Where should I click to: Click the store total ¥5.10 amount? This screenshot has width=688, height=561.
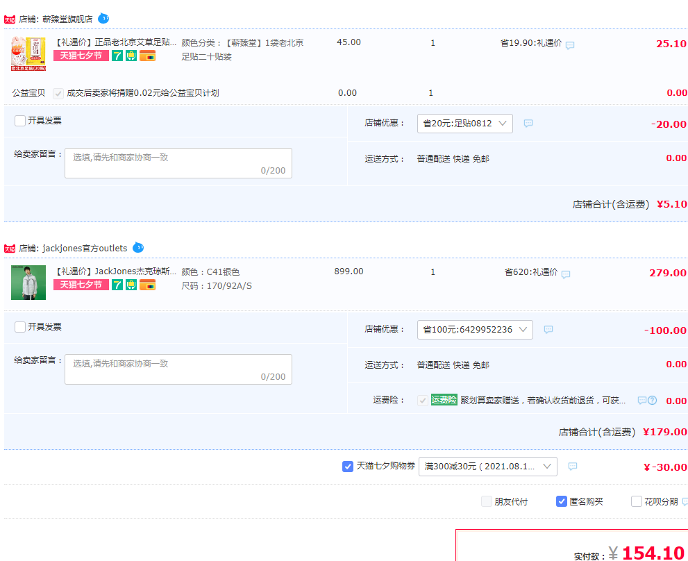pyautogui.click(x=672, y=204)
